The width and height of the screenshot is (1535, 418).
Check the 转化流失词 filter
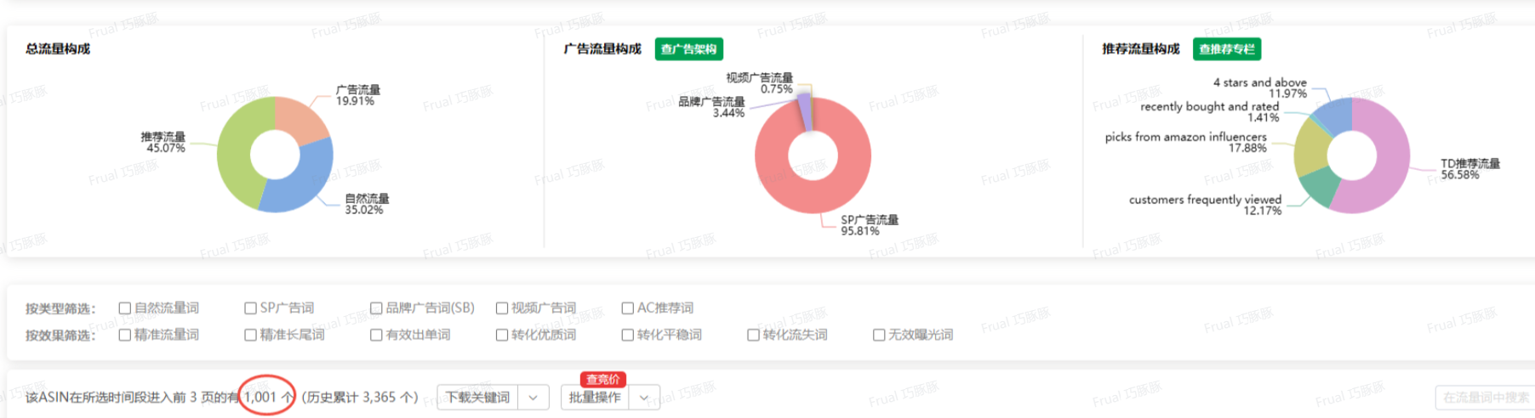(753, 336)
